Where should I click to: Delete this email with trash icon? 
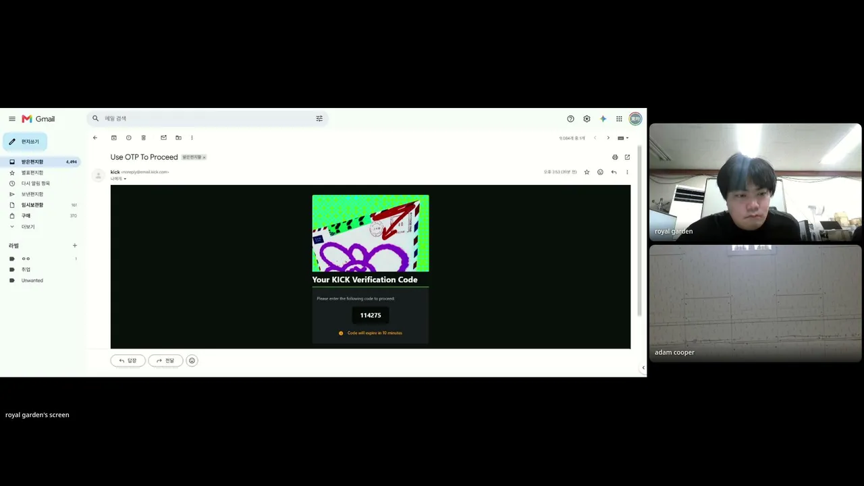click(144, 138)
